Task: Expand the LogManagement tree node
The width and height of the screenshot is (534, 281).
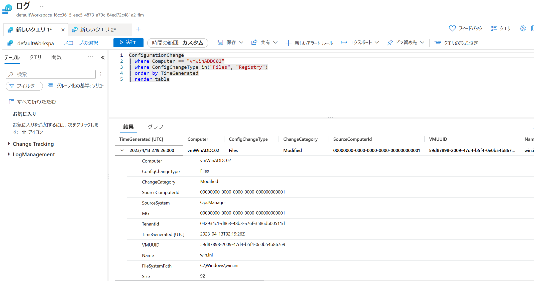Action: pos(9,154)
